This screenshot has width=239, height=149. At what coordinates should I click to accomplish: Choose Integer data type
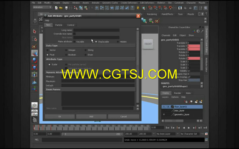pos(66,50)
